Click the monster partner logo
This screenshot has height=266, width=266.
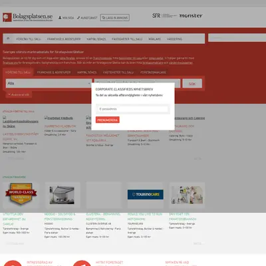[x=191, y=16]
